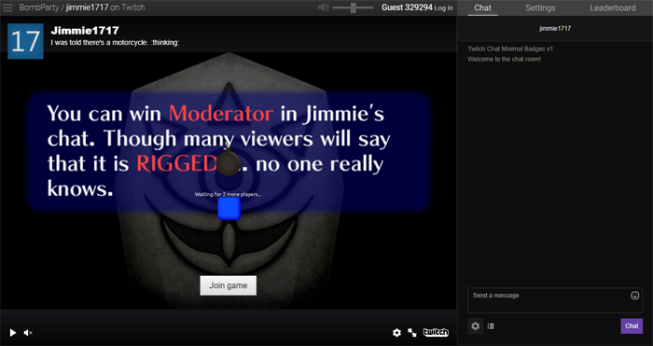Open chat settings gear icon

click(x=475, y=326)
